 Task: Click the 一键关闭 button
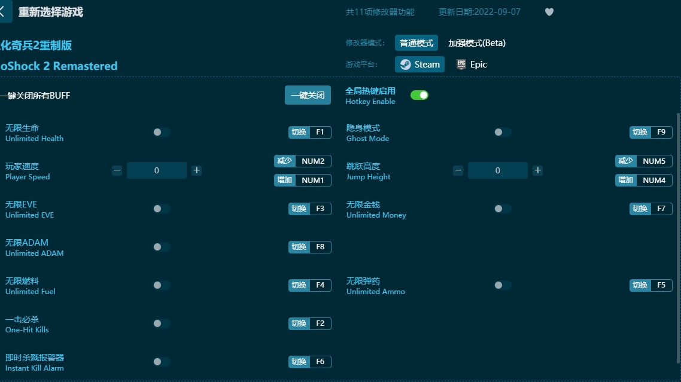(308, 95)
